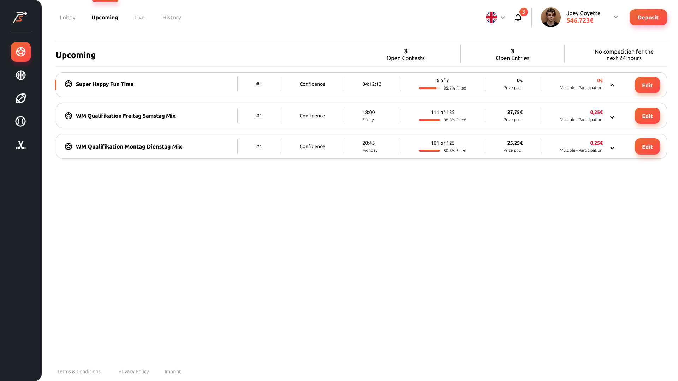Select the soccer sport icon in sidebar
The height and width of the screenshot is (381, 678).
tap(21, 52)
